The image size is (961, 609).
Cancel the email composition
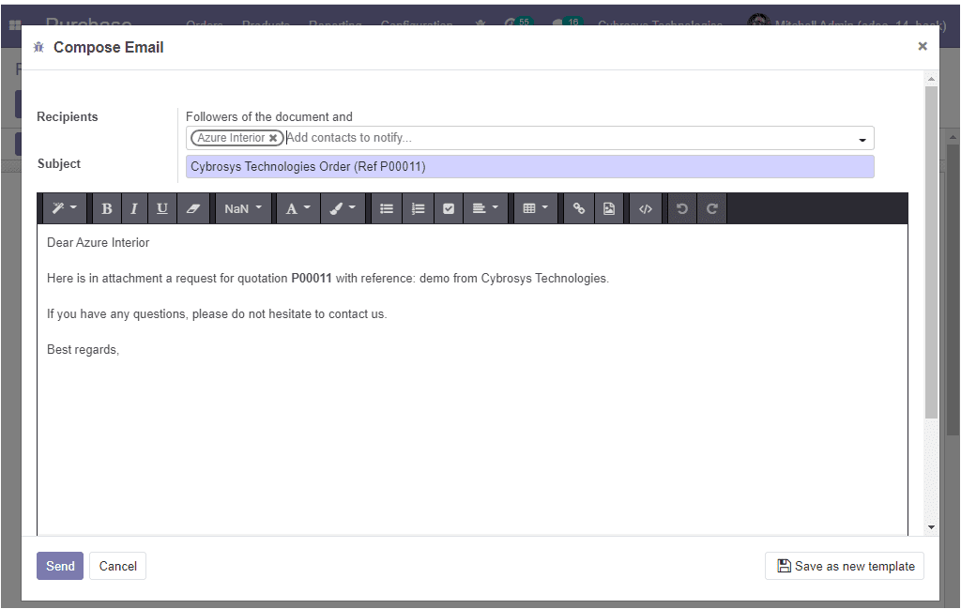(117, 566)
